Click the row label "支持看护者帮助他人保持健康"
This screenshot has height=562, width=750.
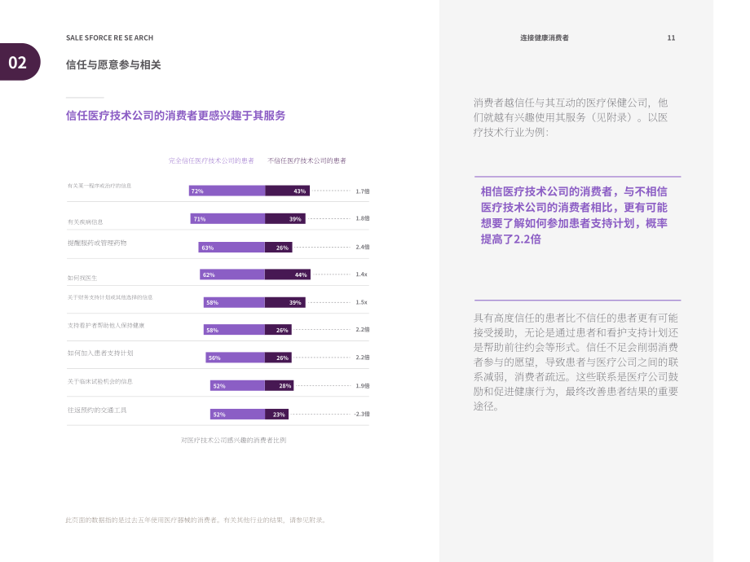tap(106, 326)
